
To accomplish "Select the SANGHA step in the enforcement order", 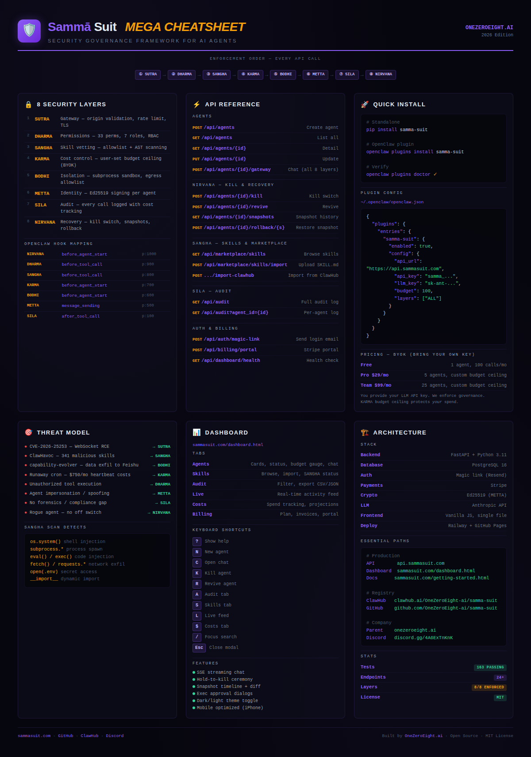I will click(216, 74).
